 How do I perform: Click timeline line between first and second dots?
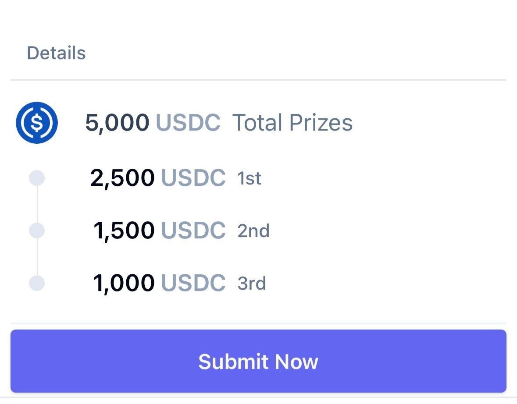tap(37, 204)
